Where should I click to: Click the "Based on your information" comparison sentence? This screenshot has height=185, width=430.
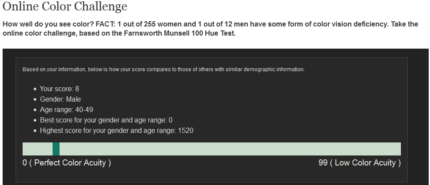pos(163,69)
